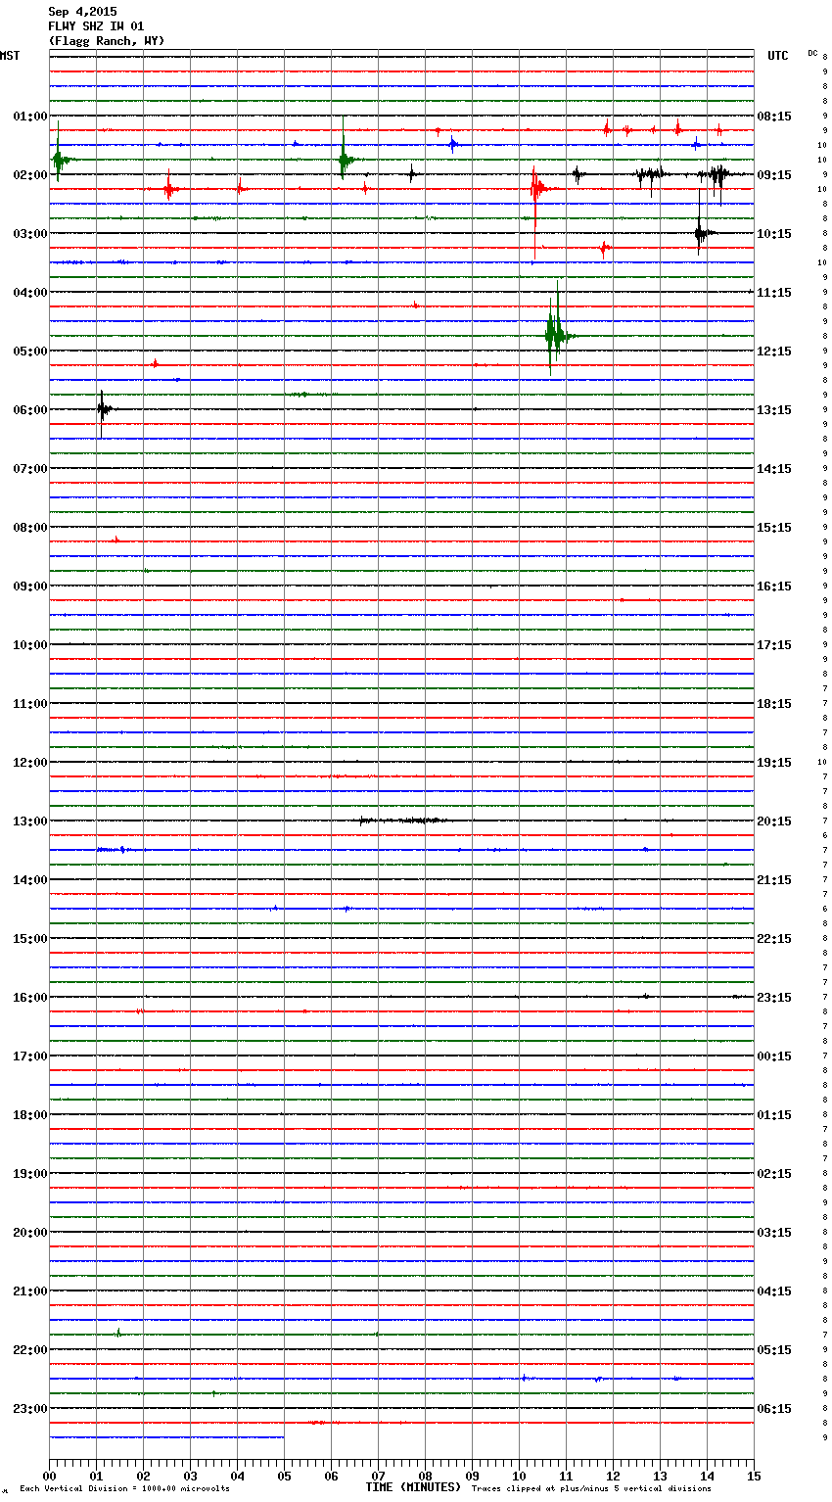This screenshot has height=1502, width=832.
Task: Click the 01:00 MST time label
Action: point(29,116)
